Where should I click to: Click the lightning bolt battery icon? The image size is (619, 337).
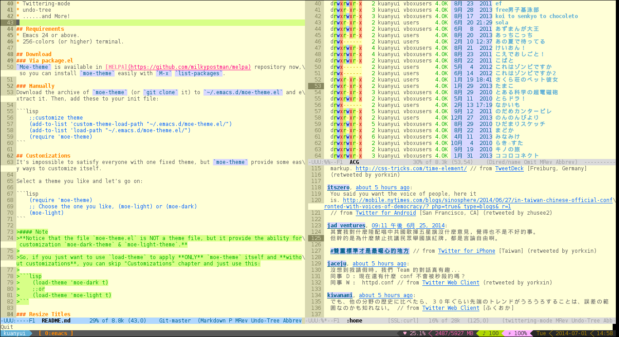coord(509,333)
